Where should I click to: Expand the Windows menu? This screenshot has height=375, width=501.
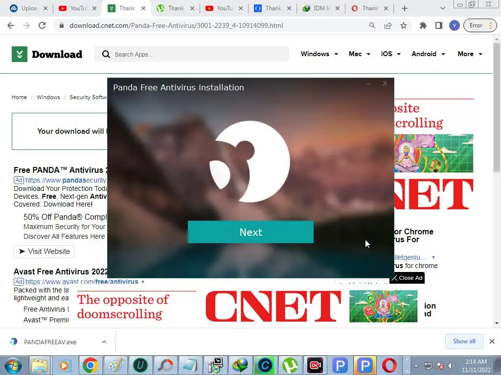(x=319, y=54)
